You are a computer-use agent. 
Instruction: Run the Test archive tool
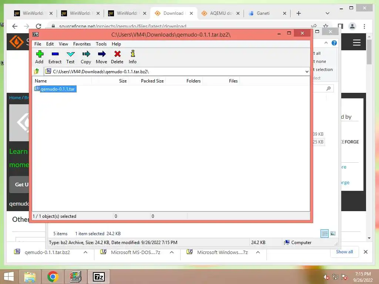(x=70, y=57)
